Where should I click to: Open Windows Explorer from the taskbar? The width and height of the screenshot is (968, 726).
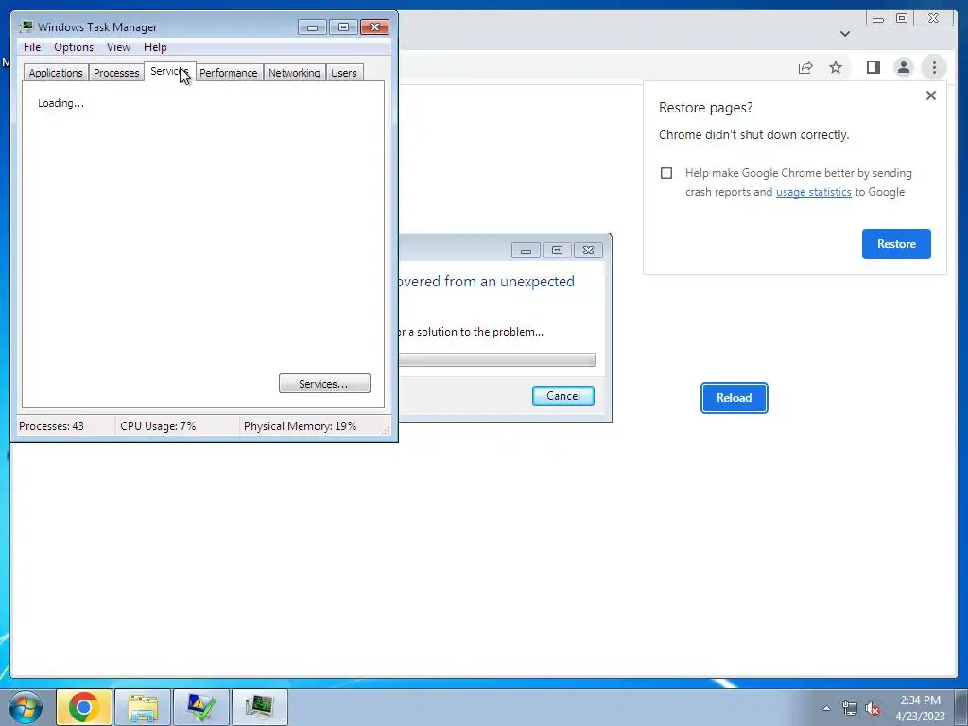click(x=143, y=707)
